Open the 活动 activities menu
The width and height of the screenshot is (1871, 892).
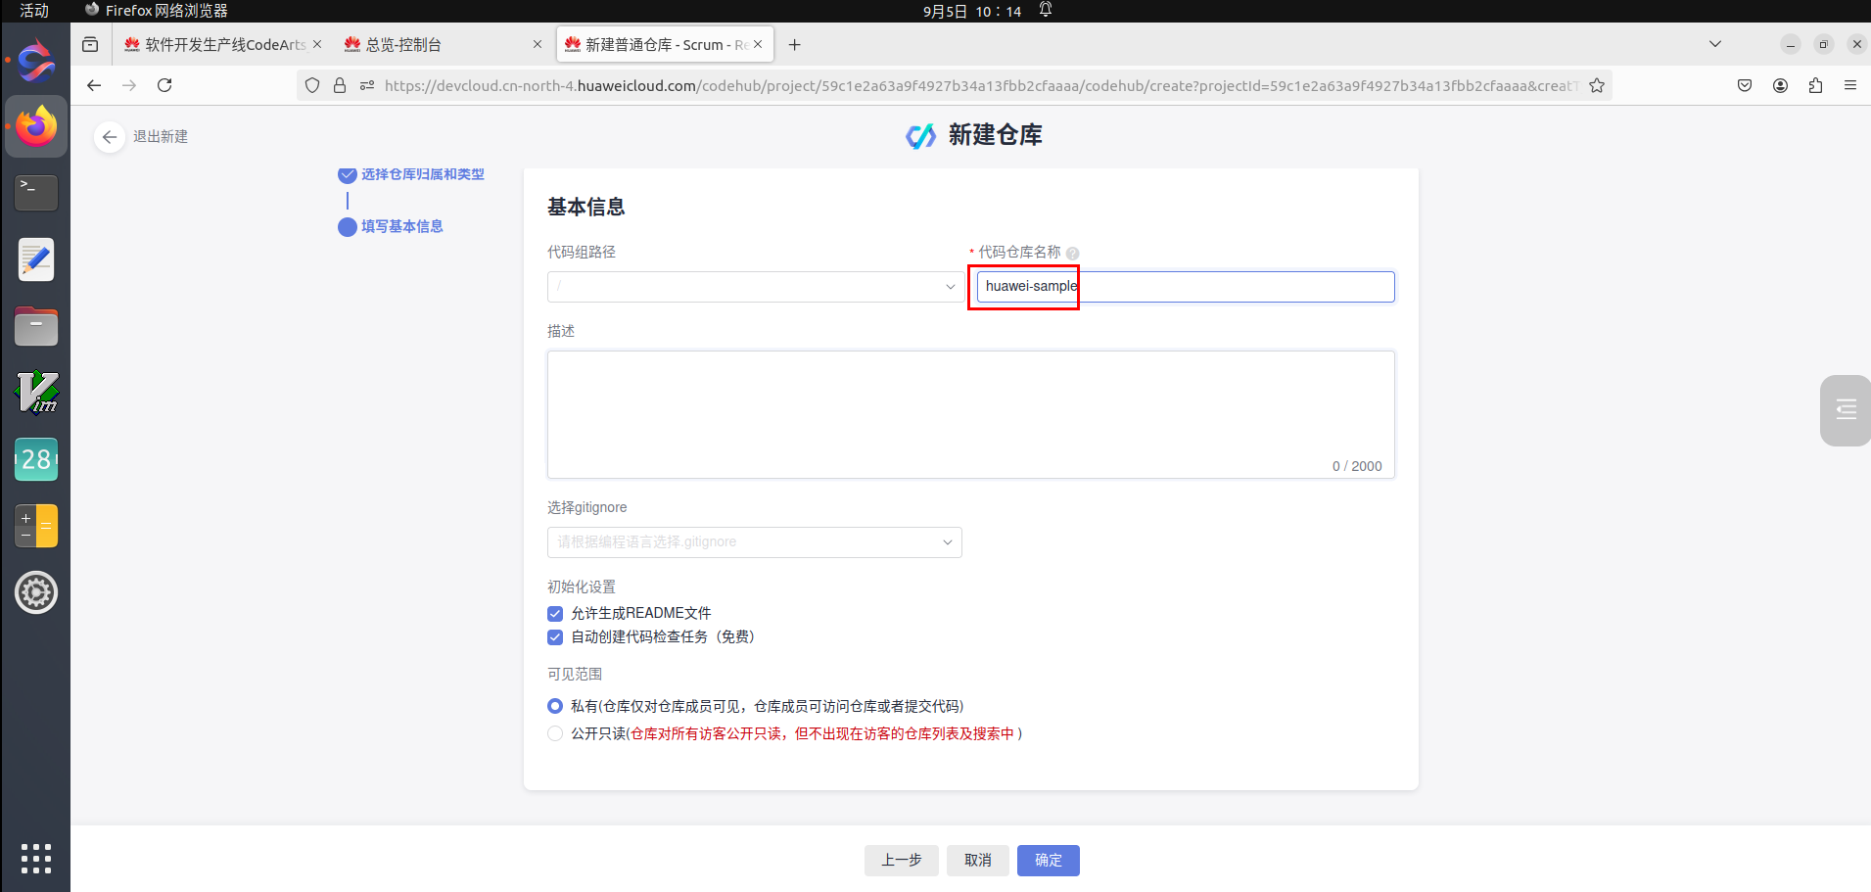click(34, 11)
